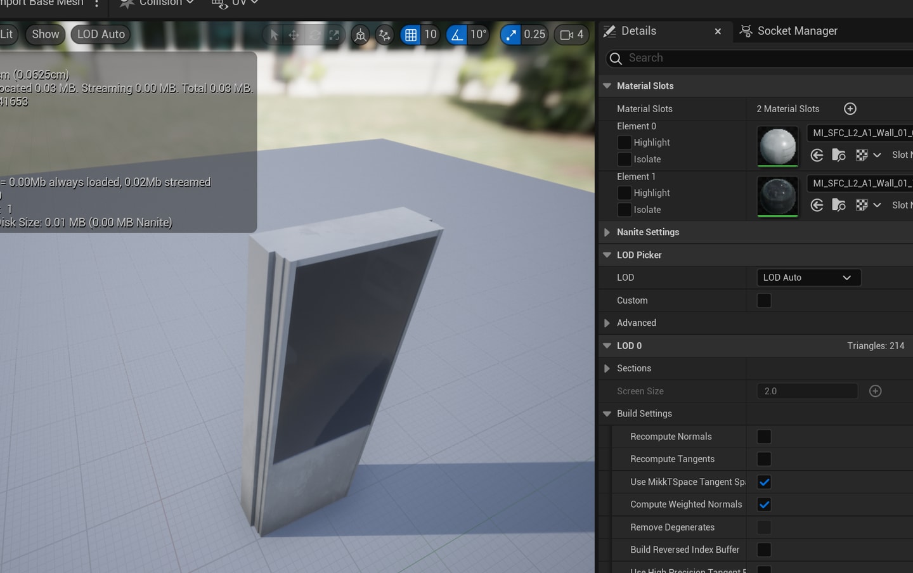Viewport: 913px width, 573px height.
Task: Enable Build Reversed Index Buffer checkbox
Action: [x=764, y=550]
